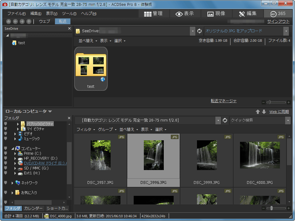The image size is (295, 221).
Task: Click the 転送 button
Action: (x=63, y=21)
